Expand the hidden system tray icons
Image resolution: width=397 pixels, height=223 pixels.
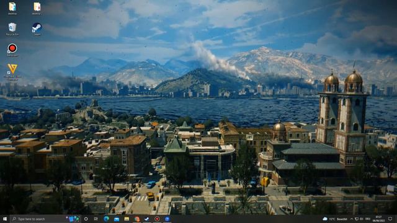point(352,219)
